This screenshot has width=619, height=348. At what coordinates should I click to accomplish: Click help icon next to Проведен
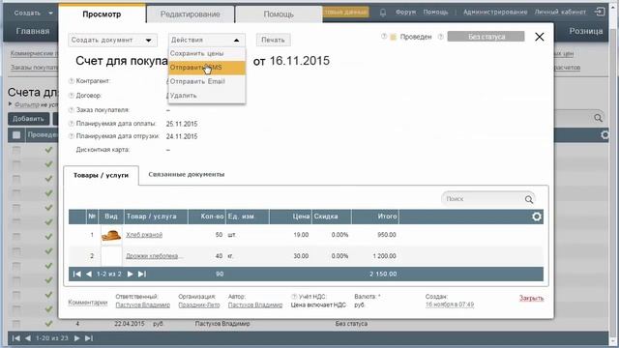tap(384, 37)
